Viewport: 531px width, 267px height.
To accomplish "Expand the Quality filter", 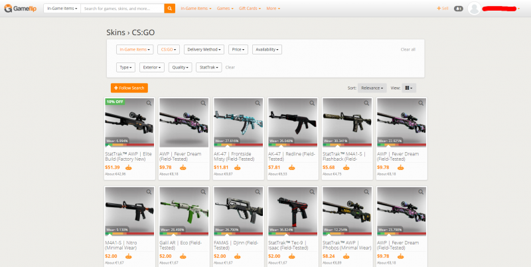I will tap(180, 68).
